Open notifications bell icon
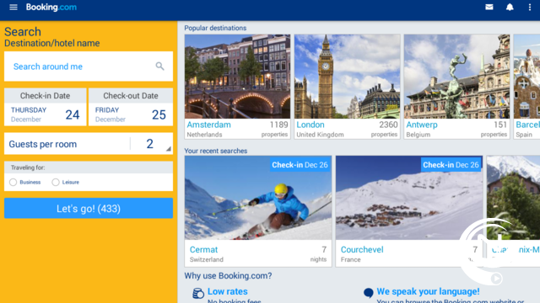This screenshot has height=303, width=540. point(510,8)
